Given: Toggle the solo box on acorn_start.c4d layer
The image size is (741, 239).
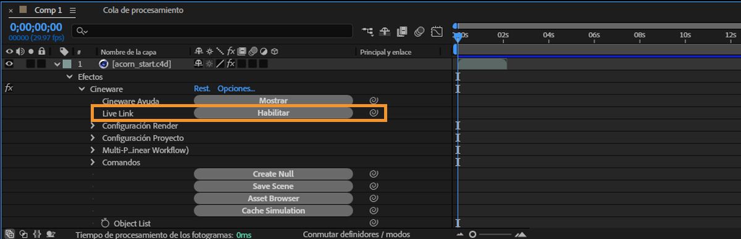Looking at the screenshot, I should click(x=31, y=63).
